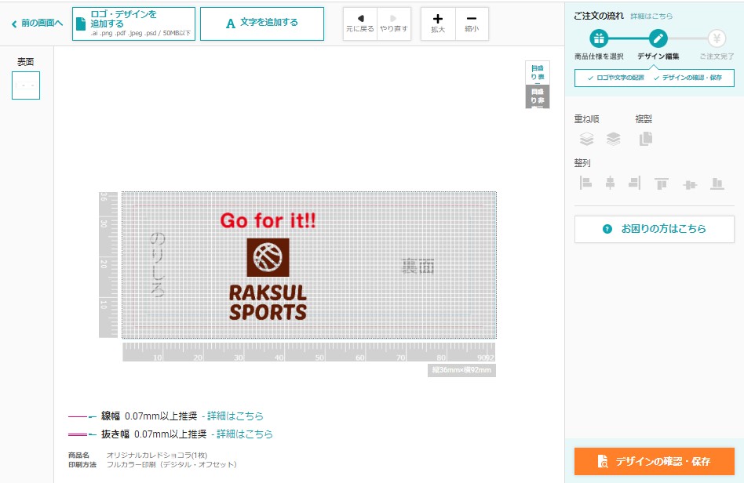Click ロゴ・デザインを追加する upload button
Screen dimensions: 744x483
[x=133, y=24]
